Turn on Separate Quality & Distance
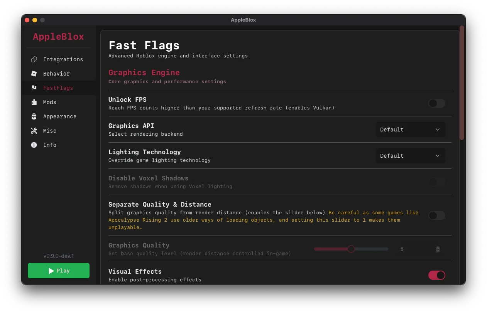Image resolution: width=487 pixels, height=313 pixels. tap(436, 215)
